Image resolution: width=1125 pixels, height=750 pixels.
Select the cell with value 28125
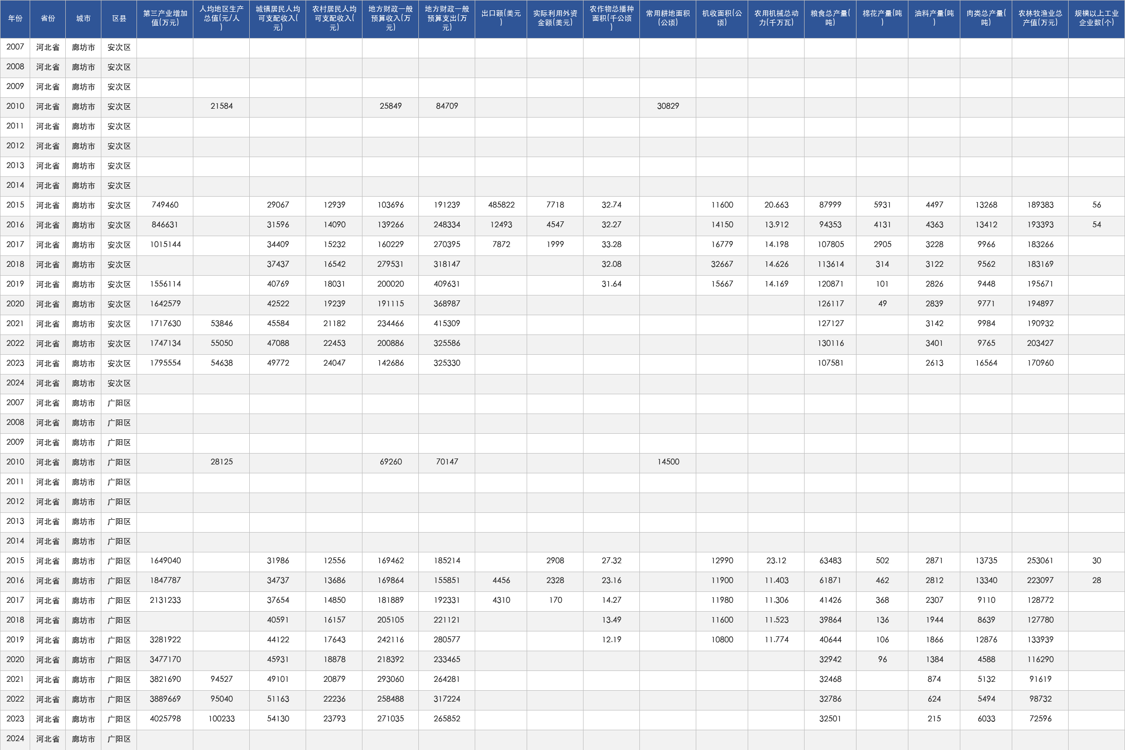pos(222,462)
